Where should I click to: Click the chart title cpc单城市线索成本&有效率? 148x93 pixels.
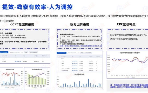(130, 53)
